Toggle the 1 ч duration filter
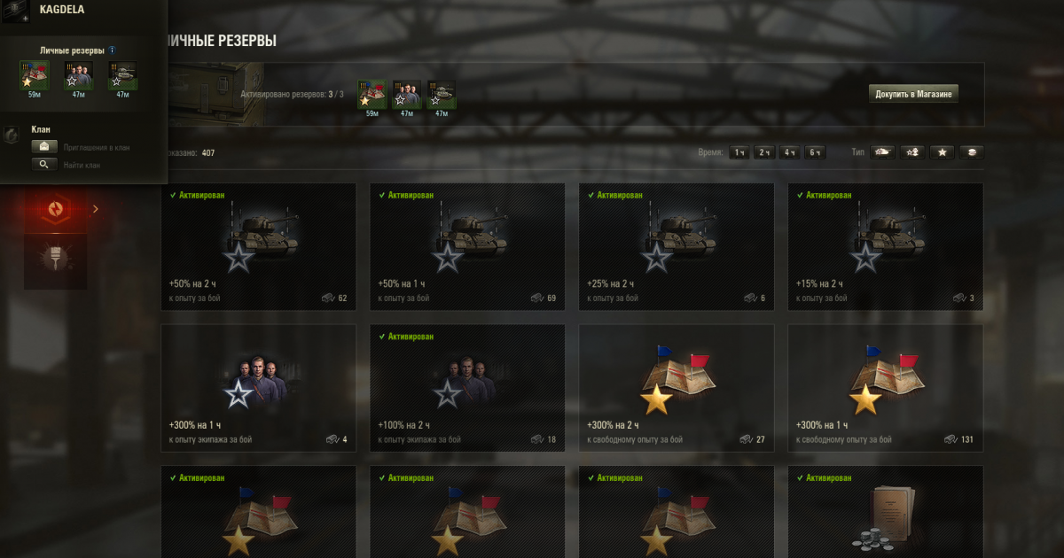Image resolution: width=1064 pixels, height=558 pixels. (x=739, y=152)
